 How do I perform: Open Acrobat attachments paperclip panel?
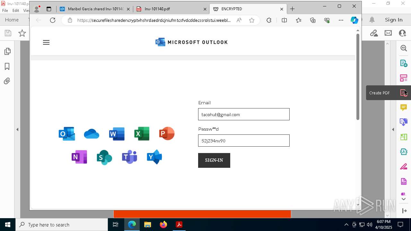(7, 81)
